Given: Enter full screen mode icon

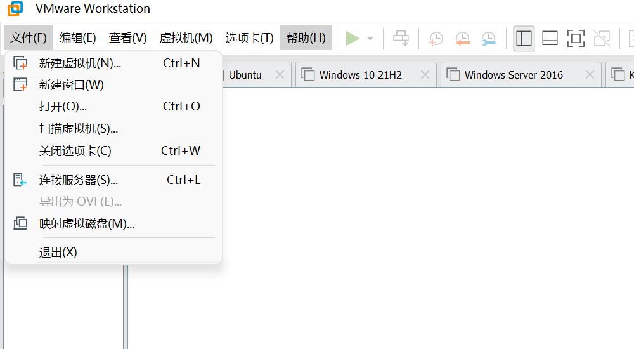Looking at the screenshot, I should tap(576, 38).
